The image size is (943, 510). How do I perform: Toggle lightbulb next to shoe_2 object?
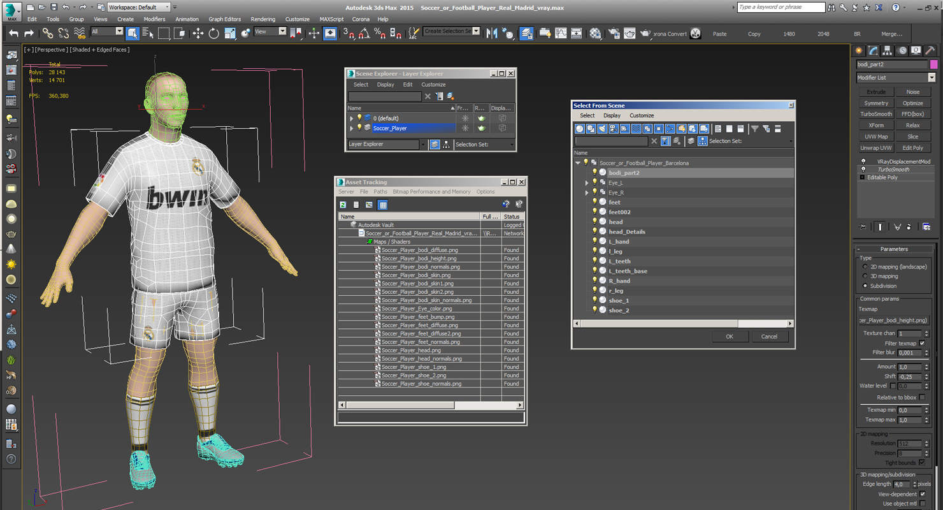594,310
